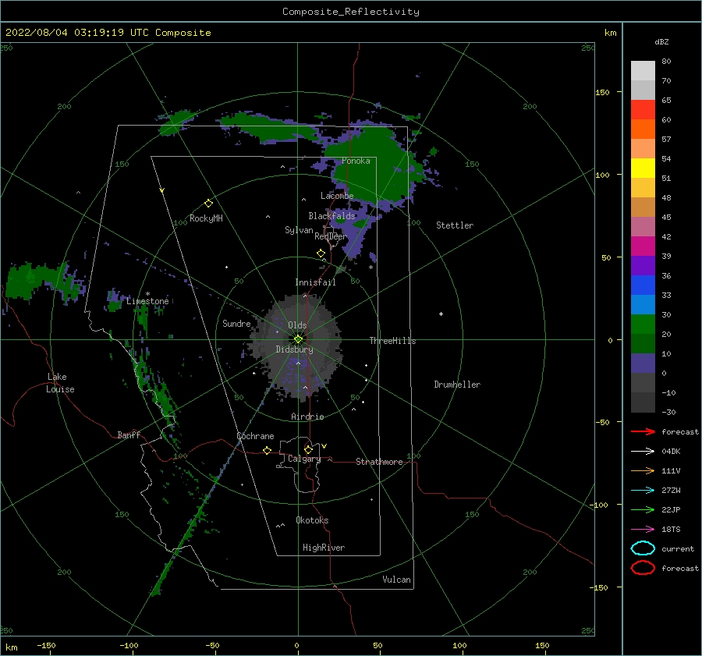Click the Sylvan label on the map

[299, 230]
